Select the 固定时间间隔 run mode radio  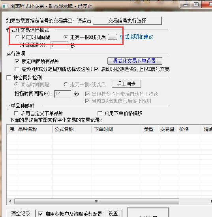pos(17,37)
